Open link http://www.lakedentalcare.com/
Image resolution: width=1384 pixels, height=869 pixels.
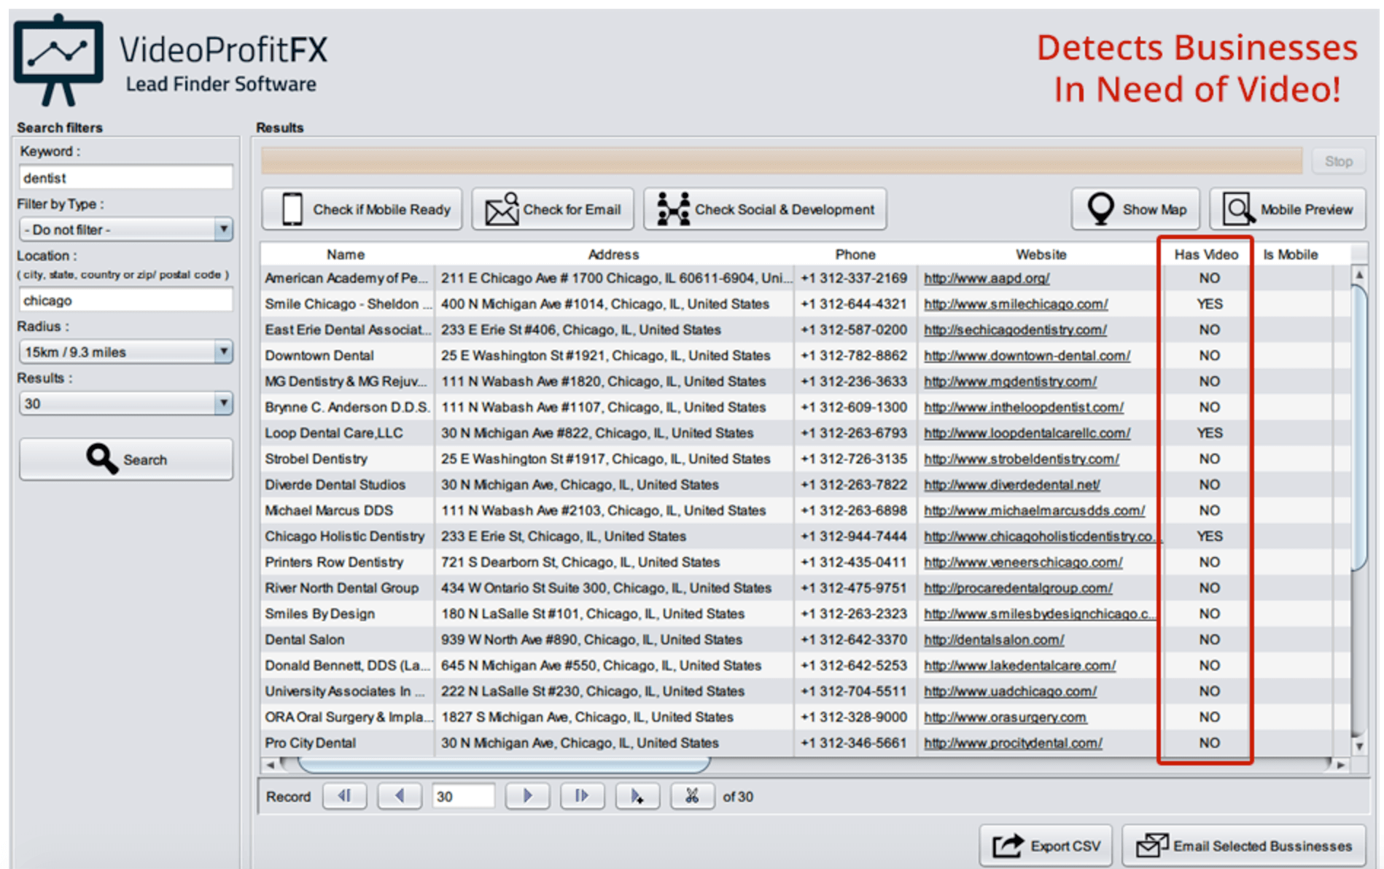click(1019, 666)
